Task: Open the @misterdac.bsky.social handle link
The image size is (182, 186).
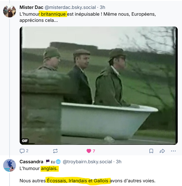Action: pyautogui.click(x=70, y=7)
